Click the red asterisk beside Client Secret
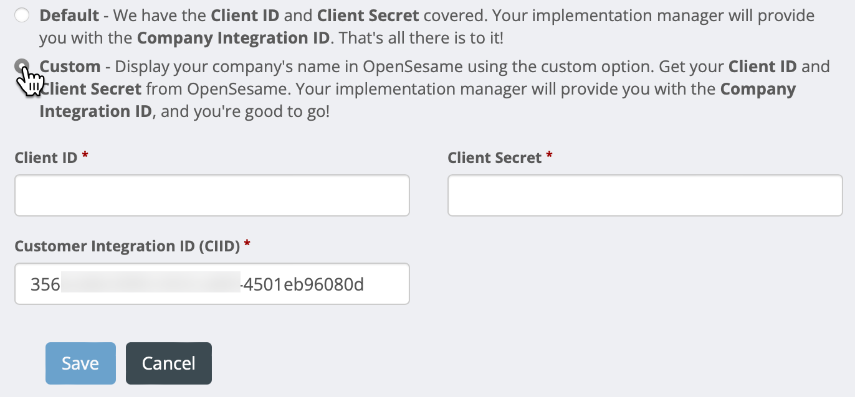The height and width of the screenshot is (397, 855). [549, 156]
